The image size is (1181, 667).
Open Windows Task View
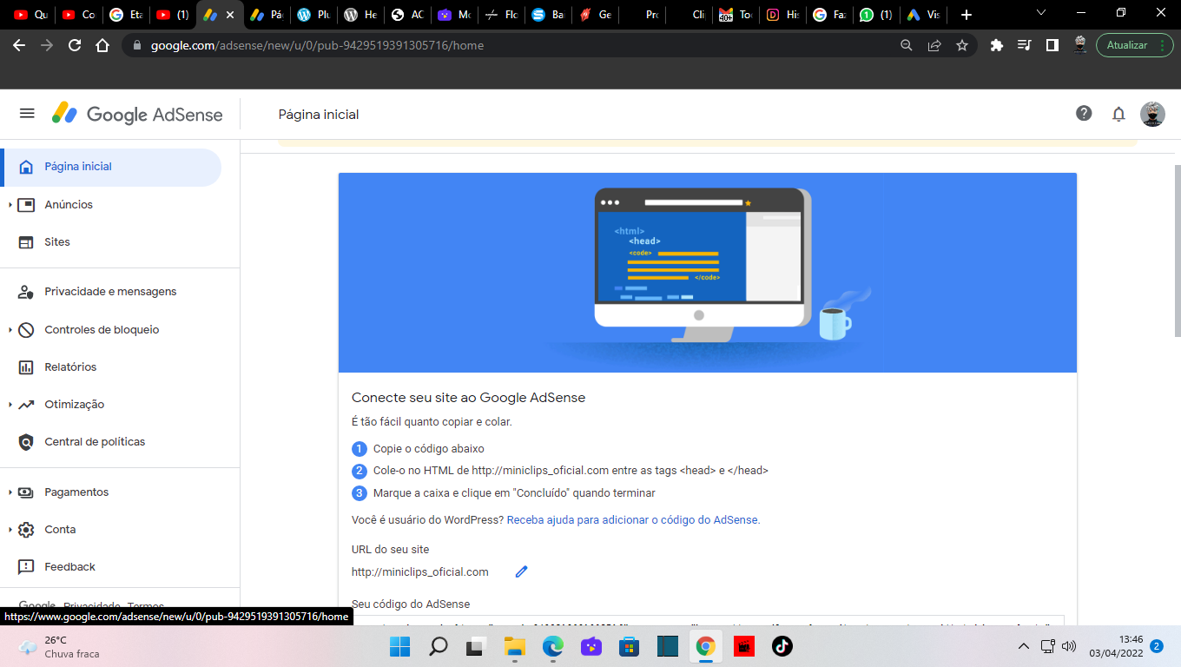476,646
